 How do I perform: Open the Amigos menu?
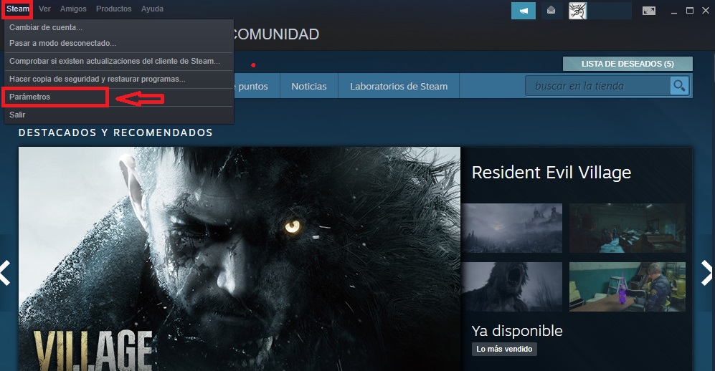click(x=73, y=9)
